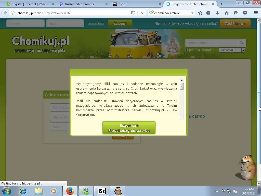
Task: Open the Windows Start button
Action: click(7, 191)
